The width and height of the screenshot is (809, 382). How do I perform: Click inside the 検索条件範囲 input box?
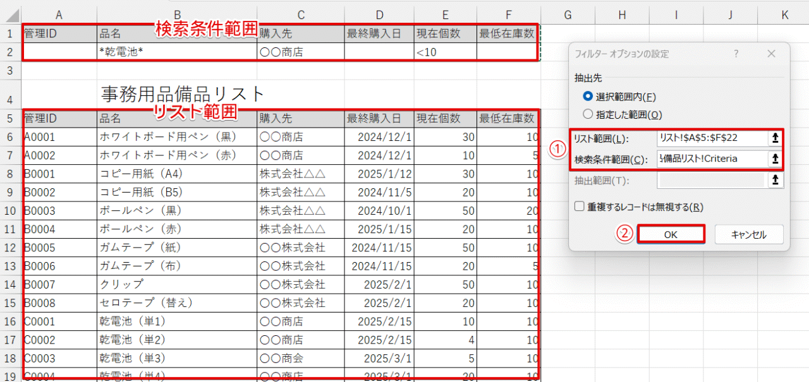click(x=711, y=159)
